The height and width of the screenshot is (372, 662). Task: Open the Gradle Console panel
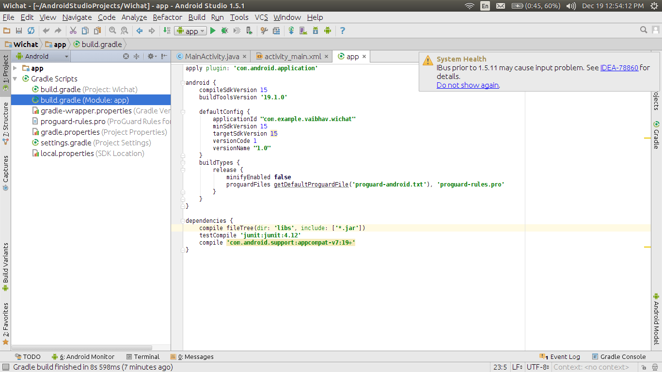[619, 356]
